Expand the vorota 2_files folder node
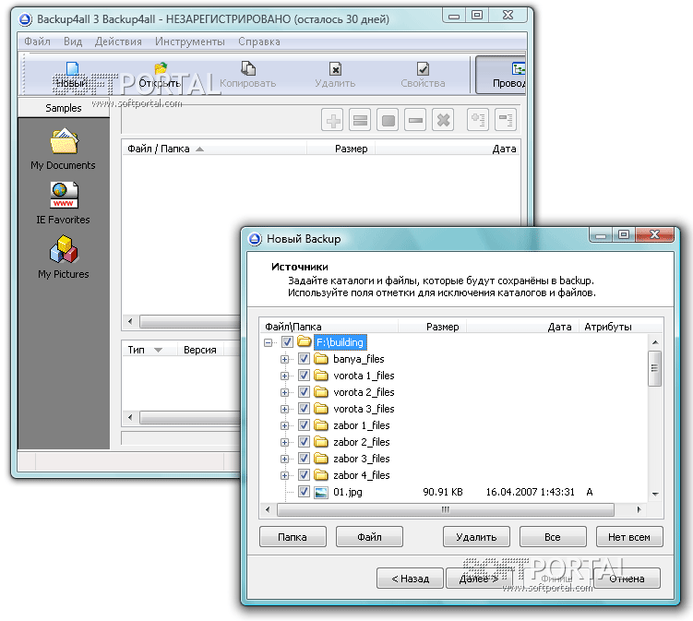693x621 pixels. [284, 392]
